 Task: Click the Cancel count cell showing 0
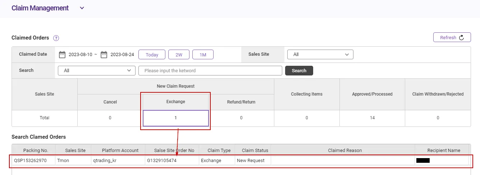click(110, 118)
